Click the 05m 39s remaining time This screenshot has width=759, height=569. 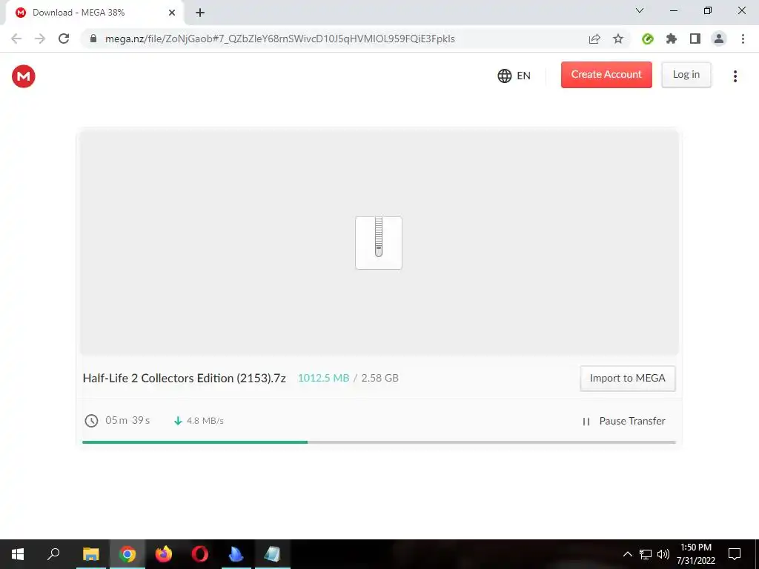click(x=127, y=420)
